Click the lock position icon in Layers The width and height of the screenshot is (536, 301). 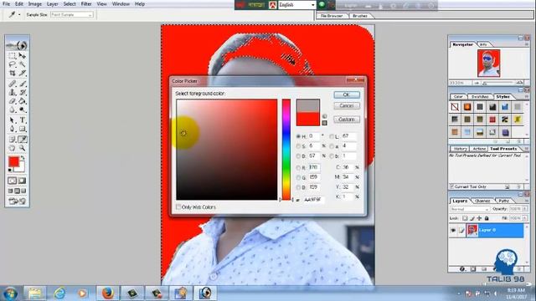tap(479, 218)
